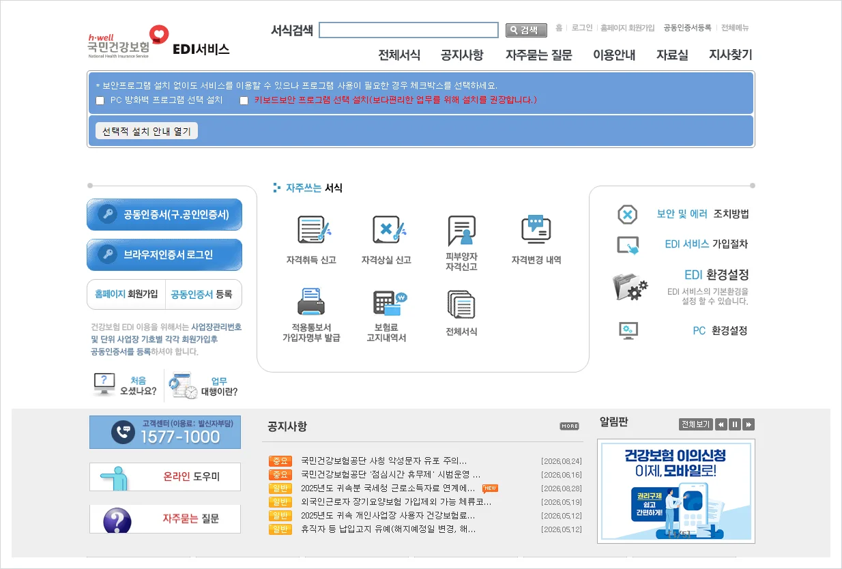Click the 고객센터 1577-1000 phone banner

click(165, 433)
